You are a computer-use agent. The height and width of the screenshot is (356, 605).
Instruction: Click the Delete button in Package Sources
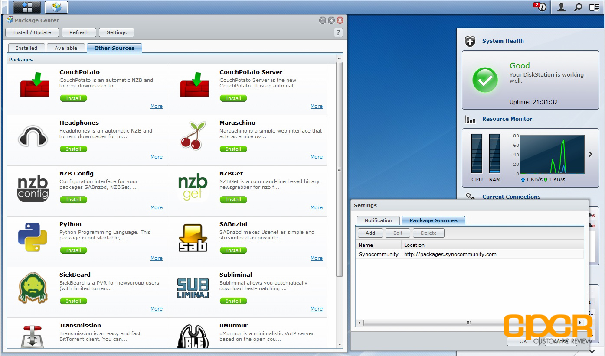tap(428, 233)
